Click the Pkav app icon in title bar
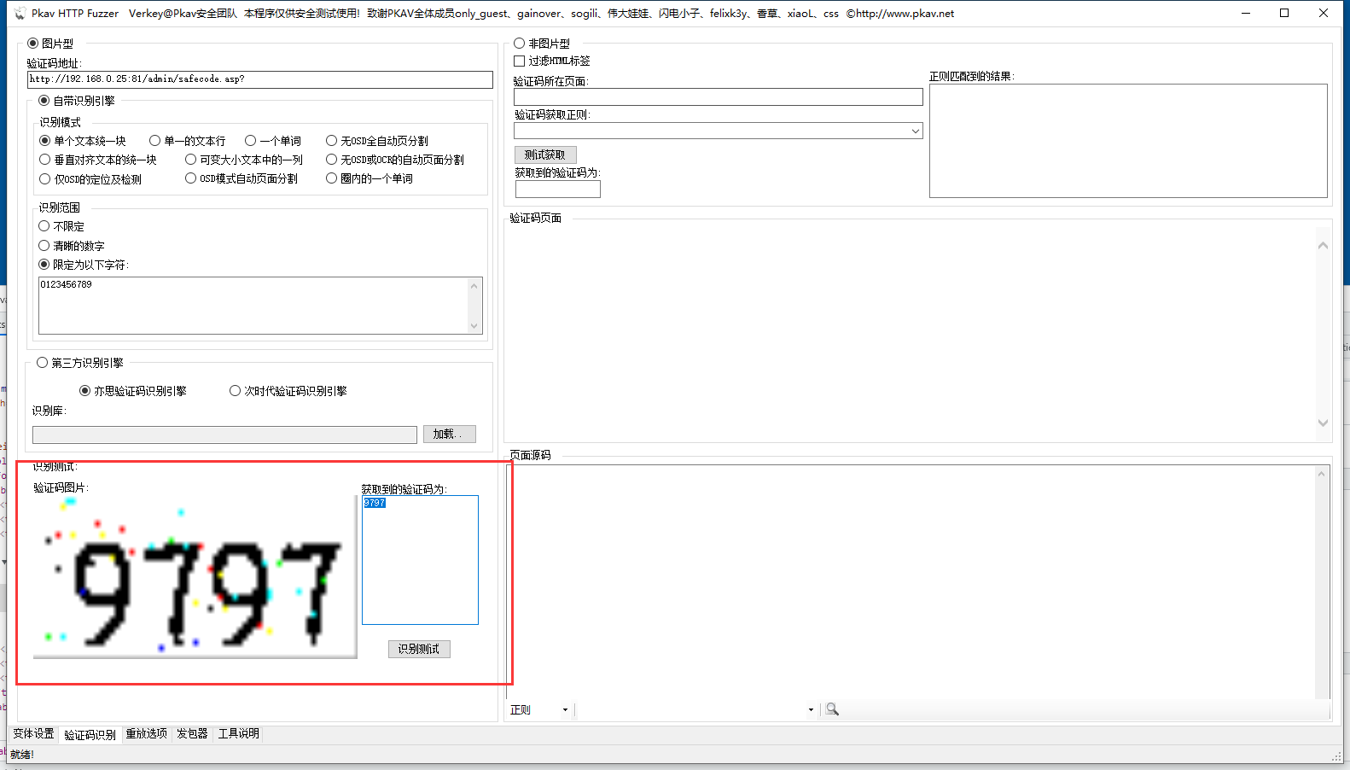1350x770 pixels. tap(19, 14)
